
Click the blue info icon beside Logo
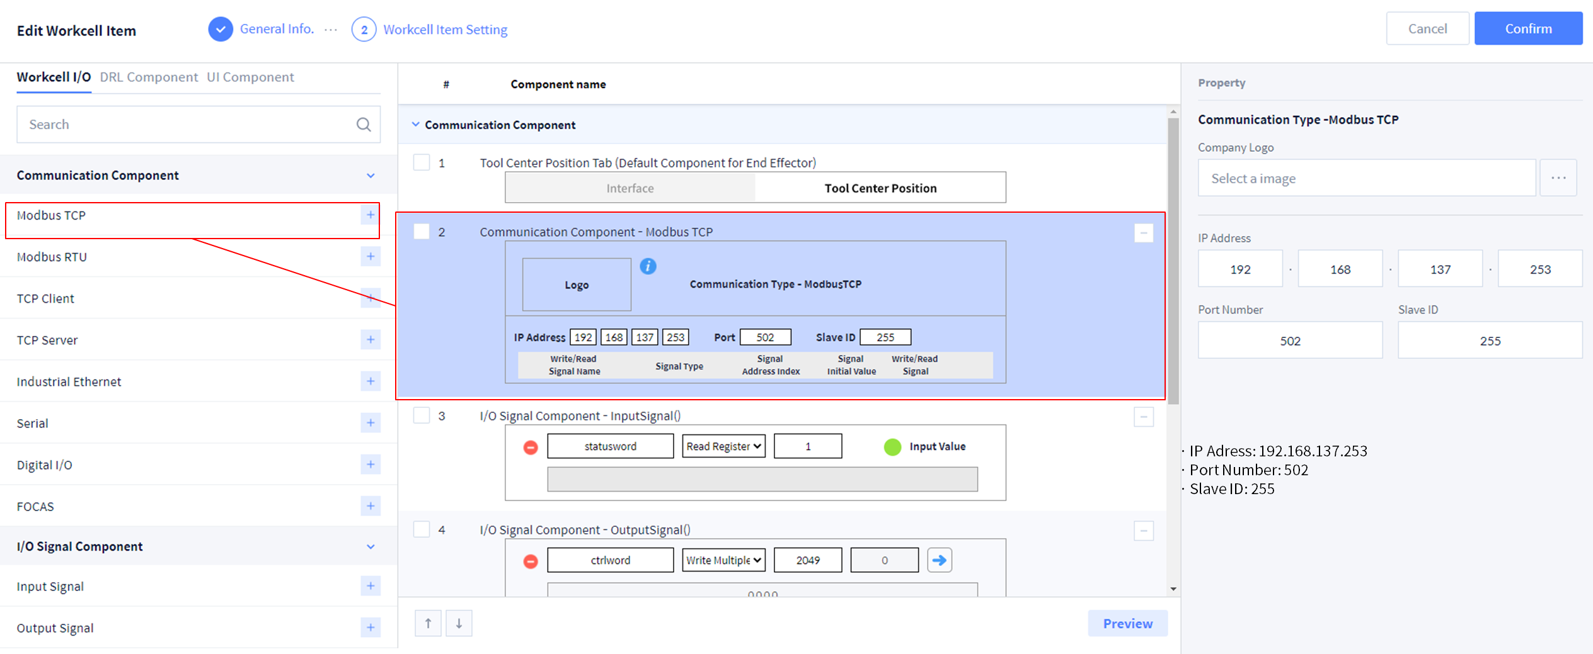[648, 266]
